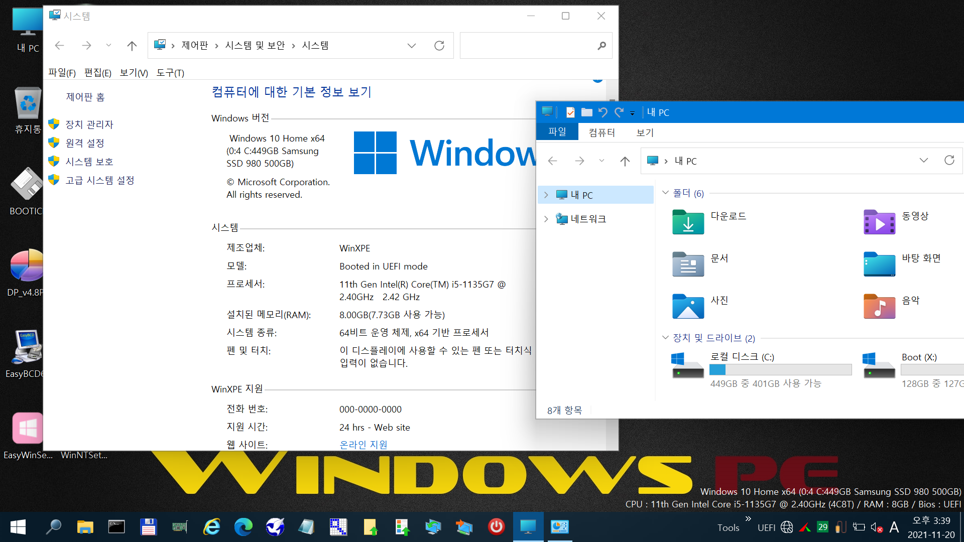964x542 pixels.
Task: Launch File Explorer from taskbar
Action: click(85, 527)
